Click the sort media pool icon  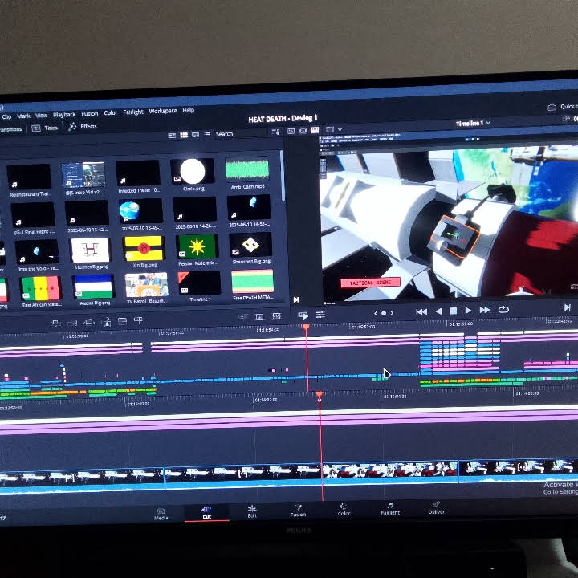tap(275, 132)
